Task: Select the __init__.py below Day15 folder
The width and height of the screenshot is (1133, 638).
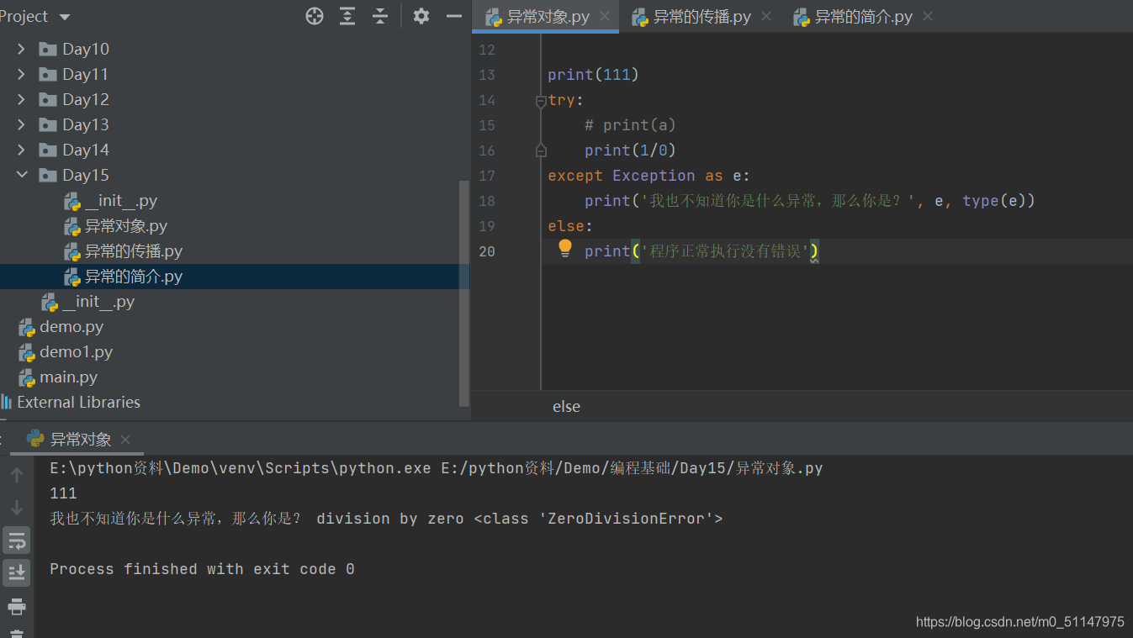Action: pos(98,302)
